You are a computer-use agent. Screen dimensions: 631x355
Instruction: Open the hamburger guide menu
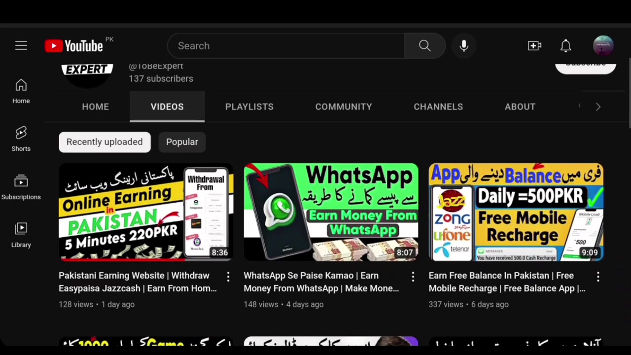coord(21,46)
